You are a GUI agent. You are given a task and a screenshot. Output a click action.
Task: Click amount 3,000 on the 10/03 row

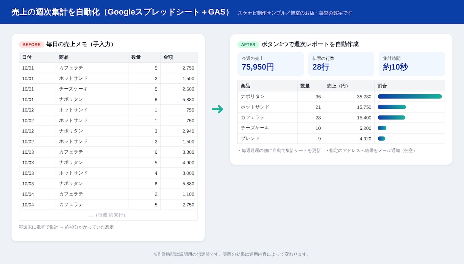click(188, 173)
